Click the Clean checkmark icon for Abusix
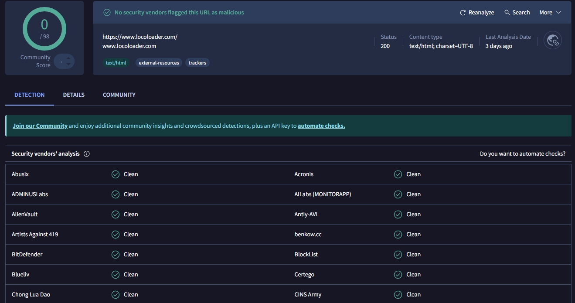Image resolution: width=575 pixels, height=303 pixels. click(116, 174)
